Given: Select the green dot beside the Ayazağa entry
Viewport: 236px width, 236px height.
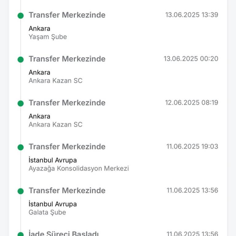Looking at the screenshot, I should pos(21,147).
